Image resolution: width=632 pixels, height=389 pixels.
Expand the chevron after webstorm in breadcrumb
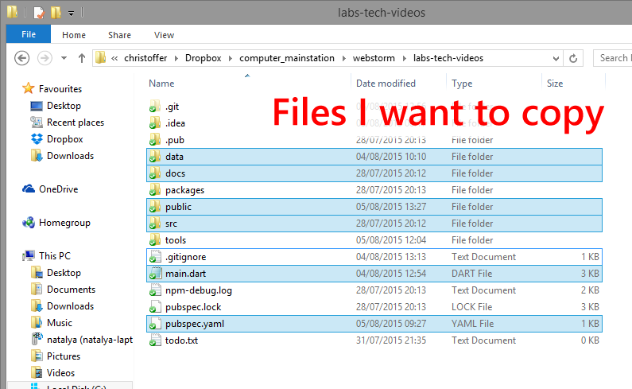coord(405,59)
